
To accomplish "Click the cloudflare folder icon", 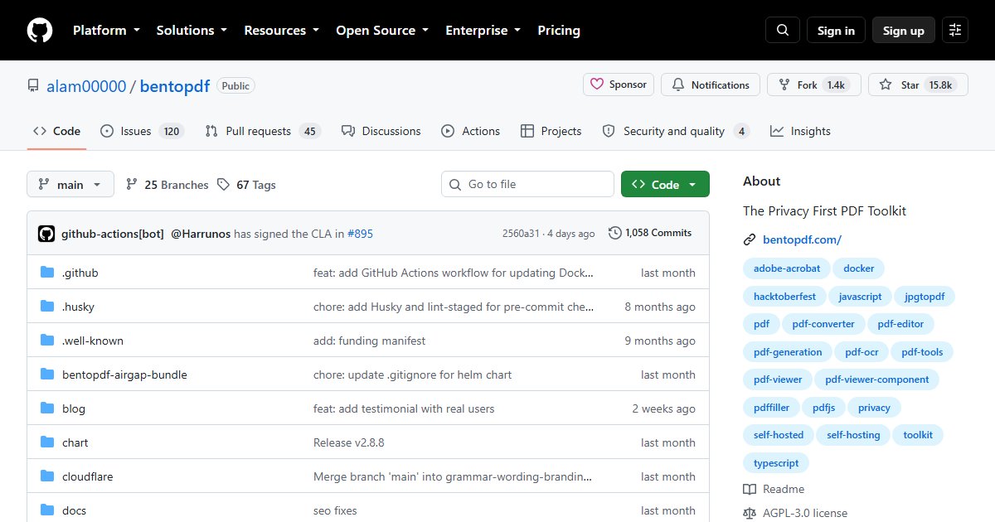I will [x=47, y=476].
